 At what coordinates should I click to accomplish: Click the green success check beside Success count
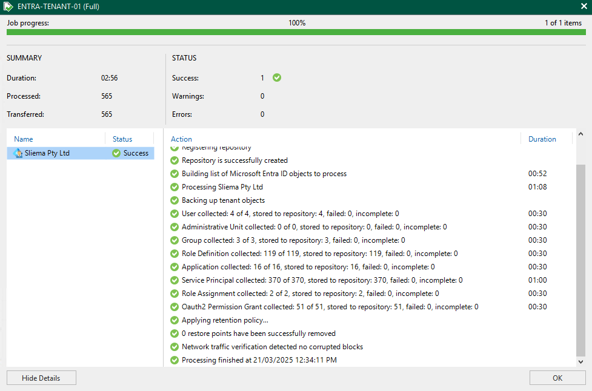pyautogui.click(x=277, y=77)
